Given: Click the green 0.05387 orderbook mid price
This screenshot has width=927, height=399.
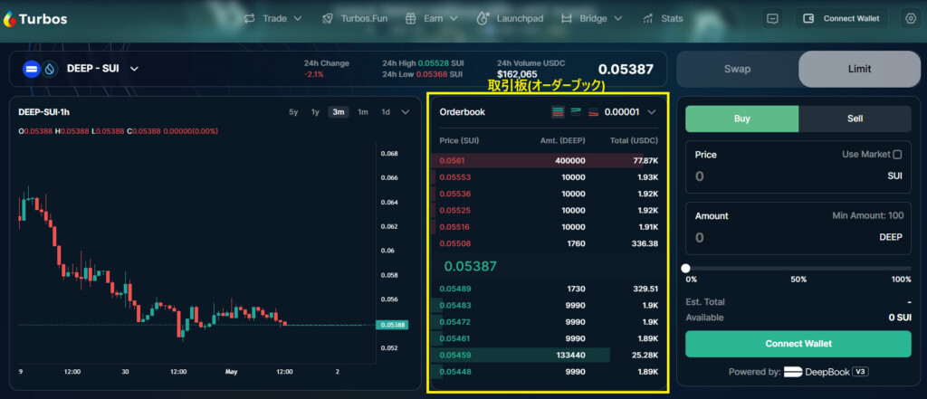Looking at the screenshot, I should (x=471, y=266).
